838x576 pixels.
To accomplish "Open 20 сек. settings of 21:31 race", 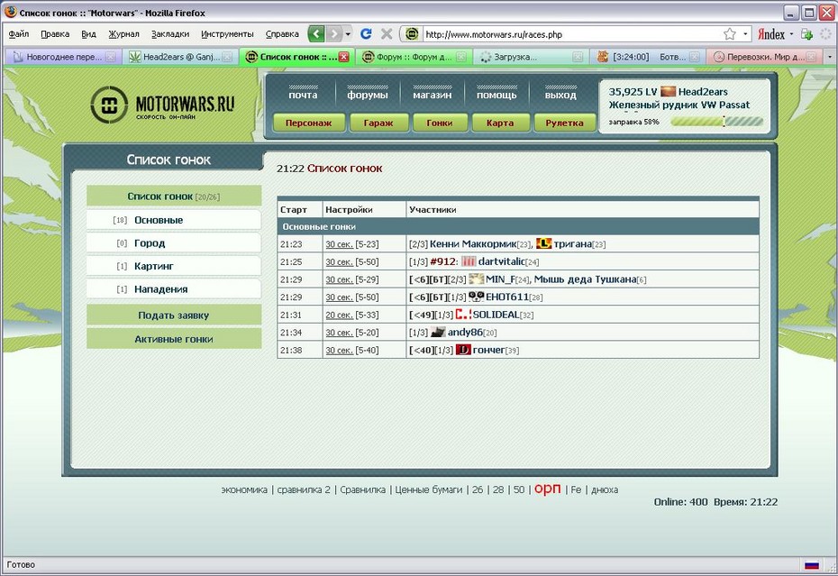I will [x=340, y=315].
